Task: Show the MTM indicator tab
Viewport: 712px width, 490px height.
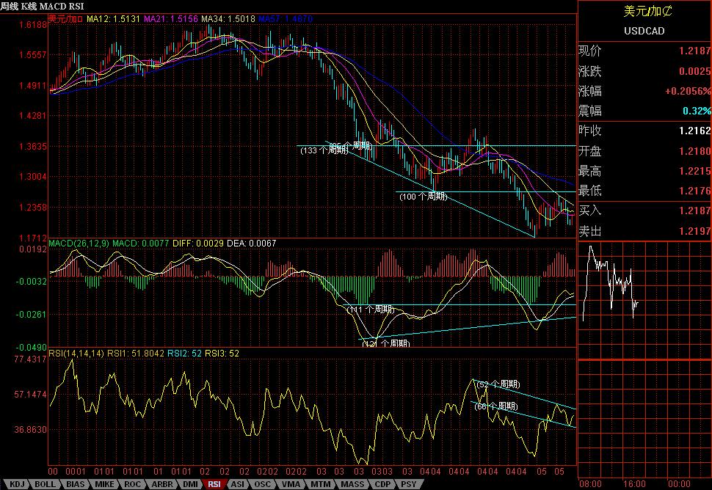Action: pyautogui.click(x=319, y=484)
